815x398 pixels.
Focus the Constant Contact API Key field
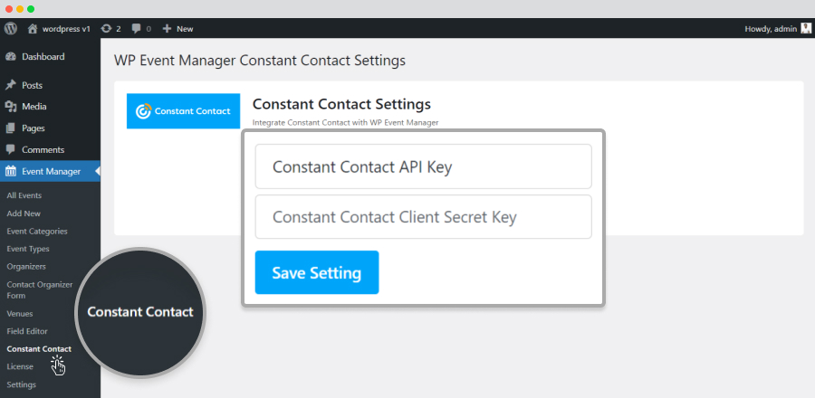(x=423, y=166)
